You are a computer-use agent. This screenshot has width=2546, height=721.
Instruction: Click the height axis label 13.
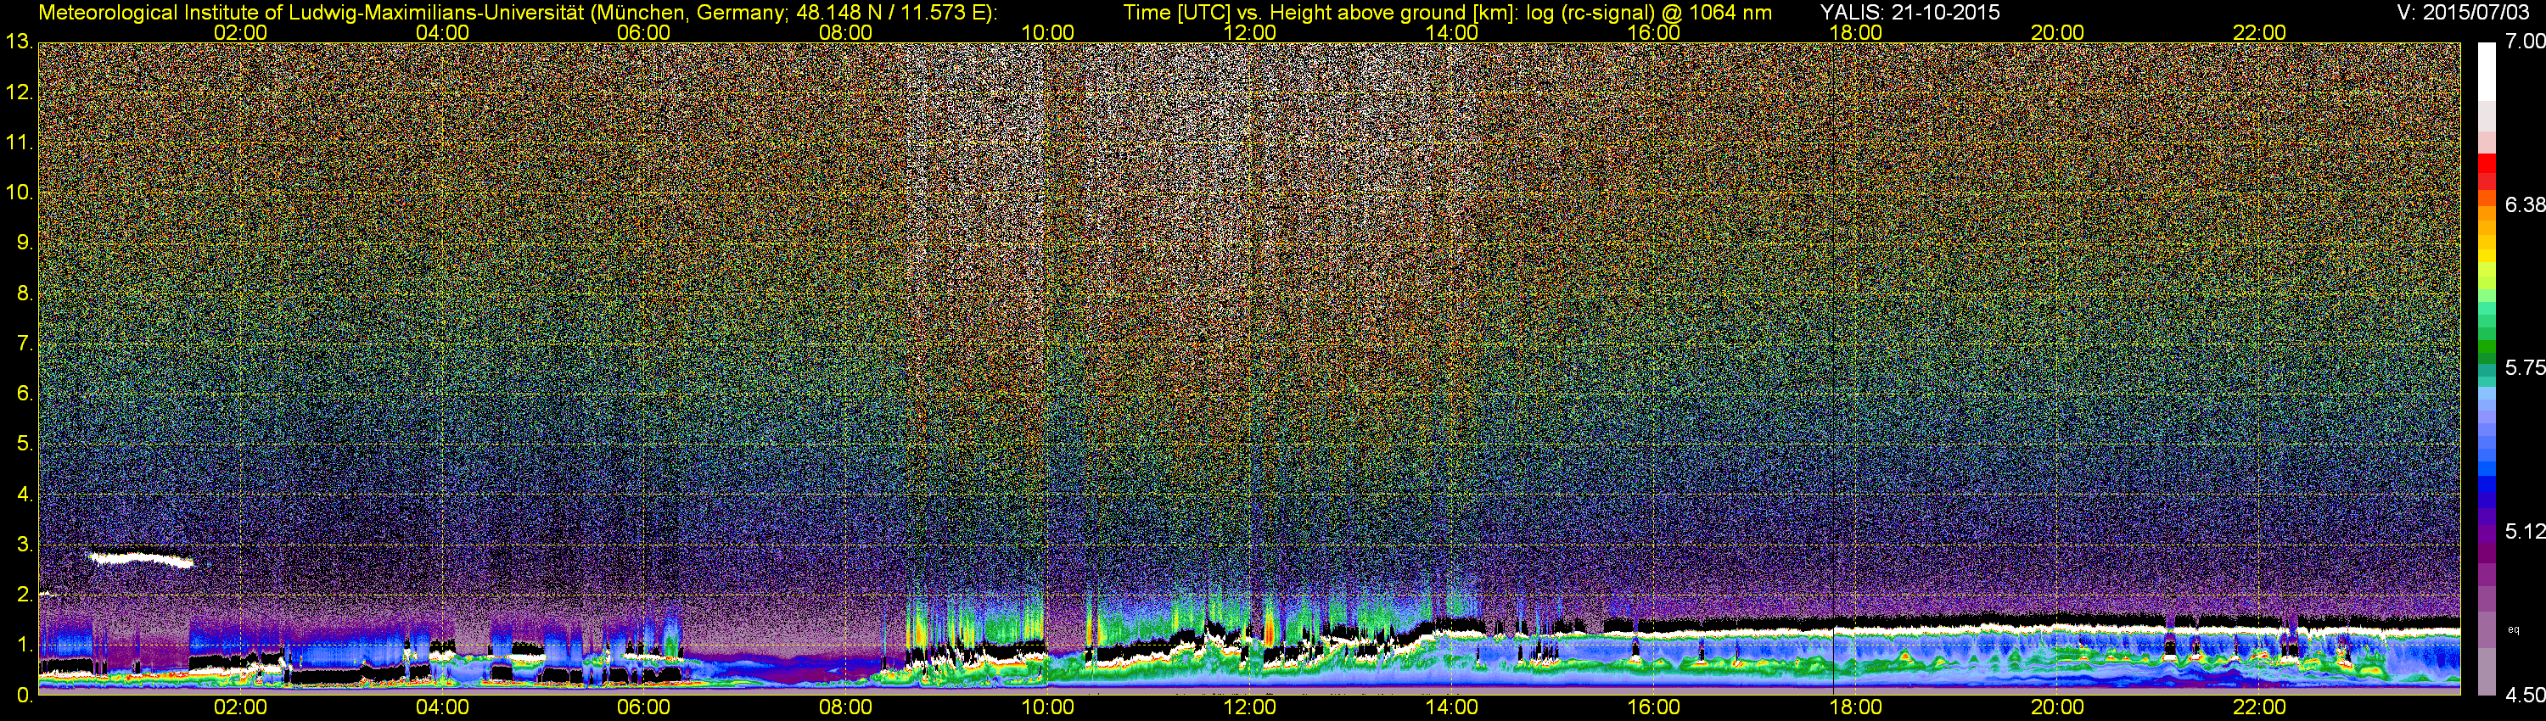(19, 42)
